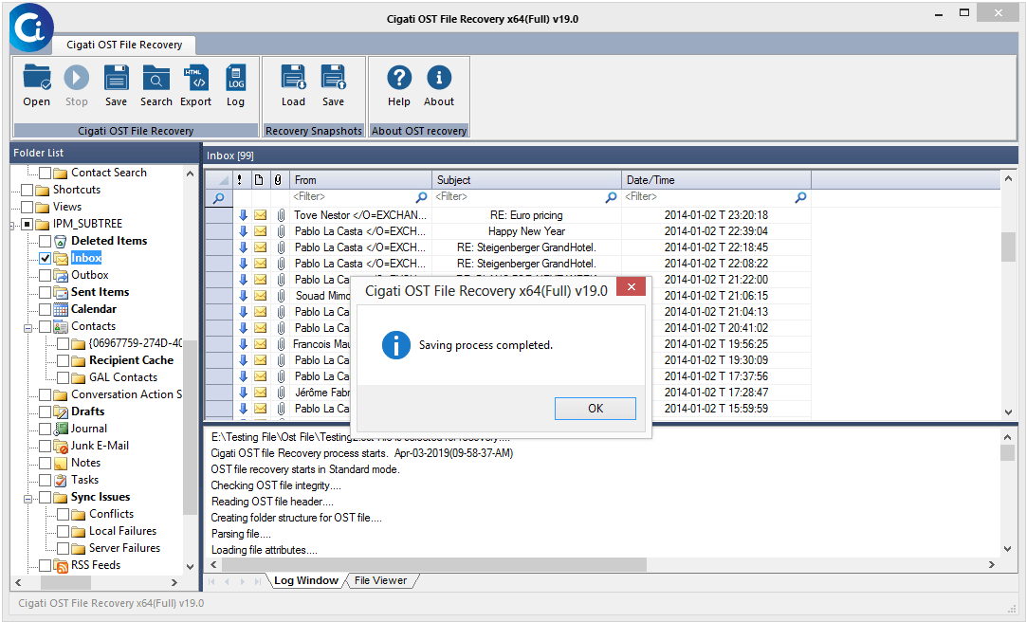Sort emails by Date/Time column header

click(716, 180)
